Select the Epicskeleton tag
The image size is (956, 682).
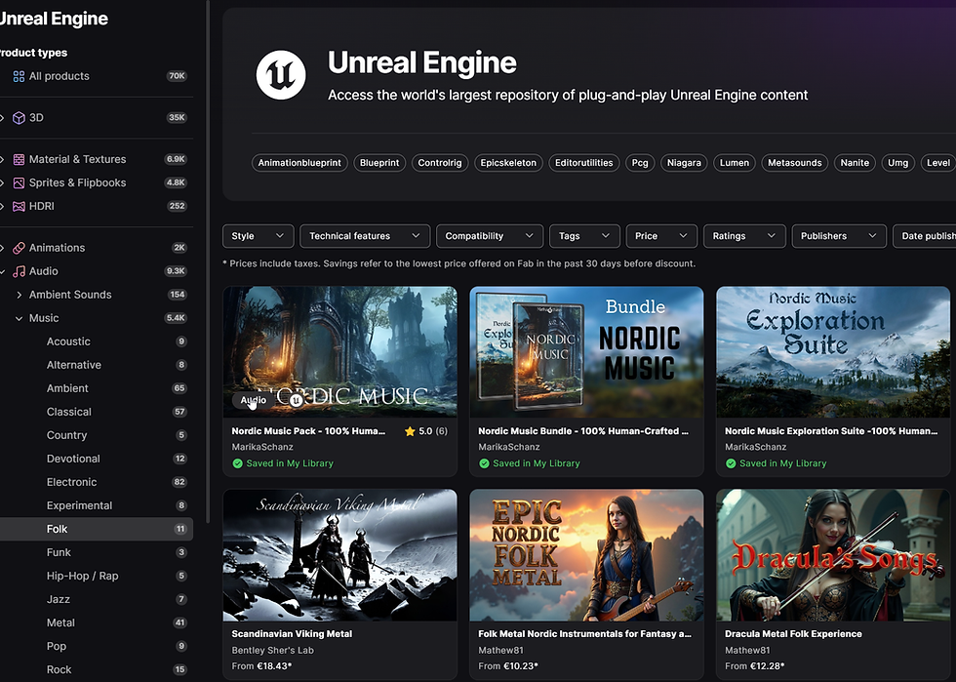tap(508, 163)
